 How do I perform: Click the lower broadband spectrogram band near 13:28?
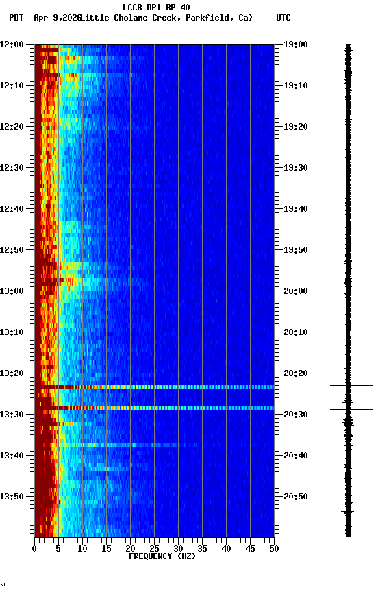154,408
